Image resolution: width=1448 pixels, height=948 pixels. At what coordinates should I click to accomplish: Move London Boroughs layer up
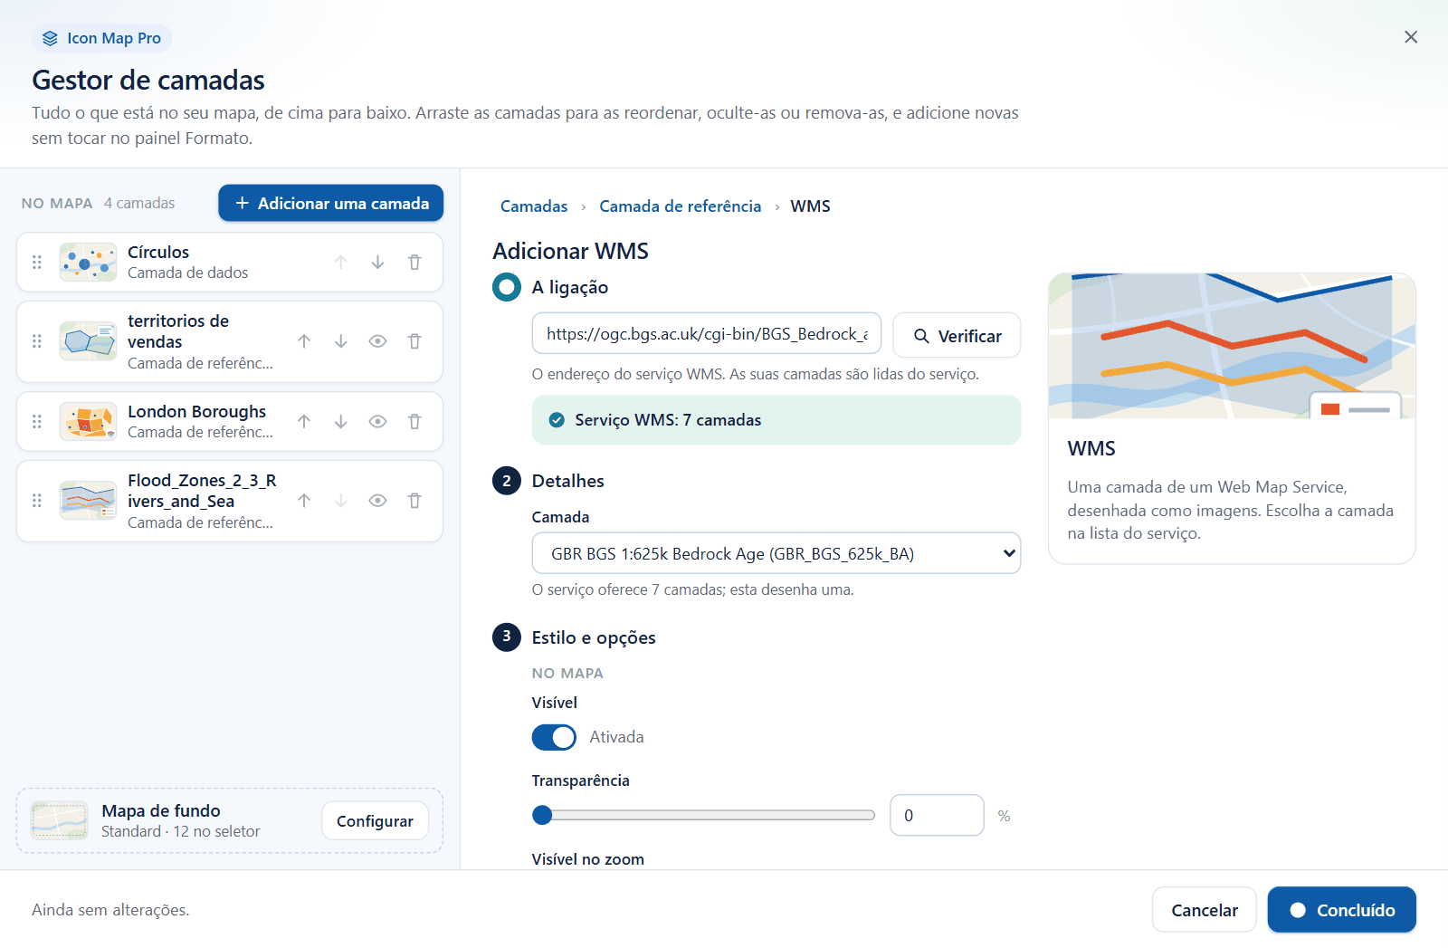coord(304,421)
